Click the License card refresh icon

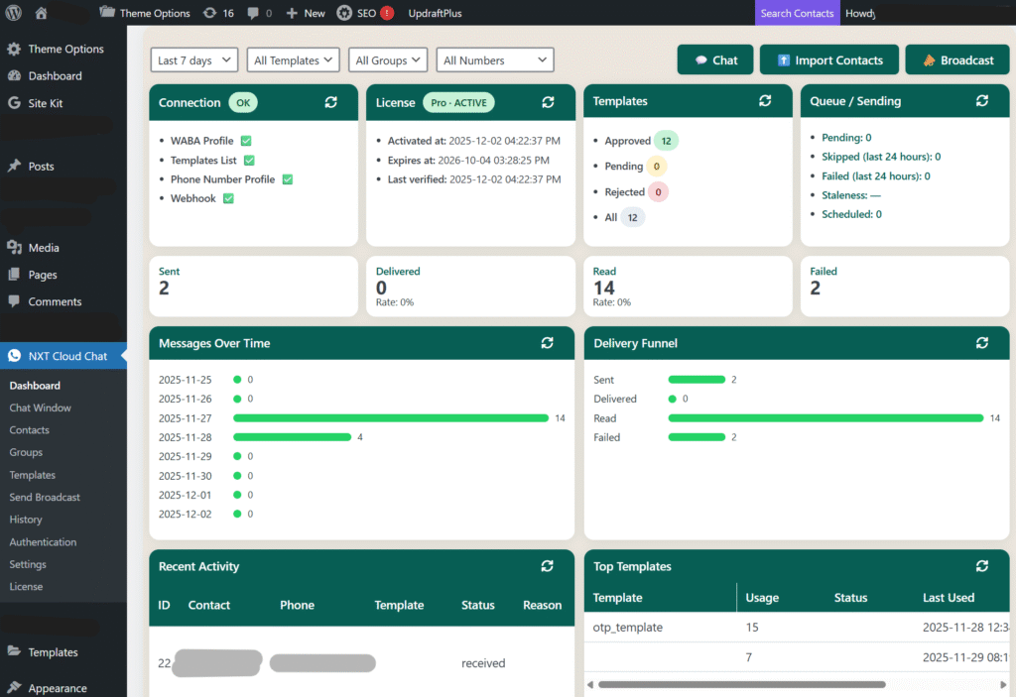pos(548,102)
